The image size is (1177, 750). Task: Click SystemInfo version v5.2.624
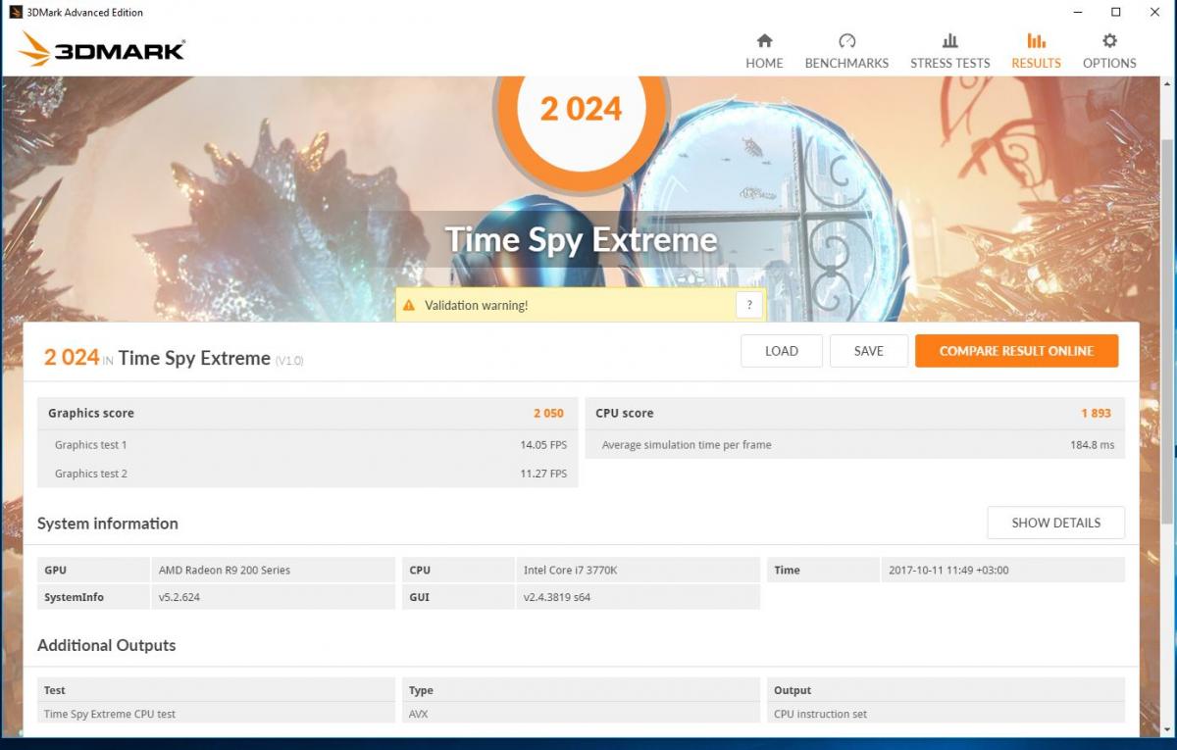click(x=273, y=597)
